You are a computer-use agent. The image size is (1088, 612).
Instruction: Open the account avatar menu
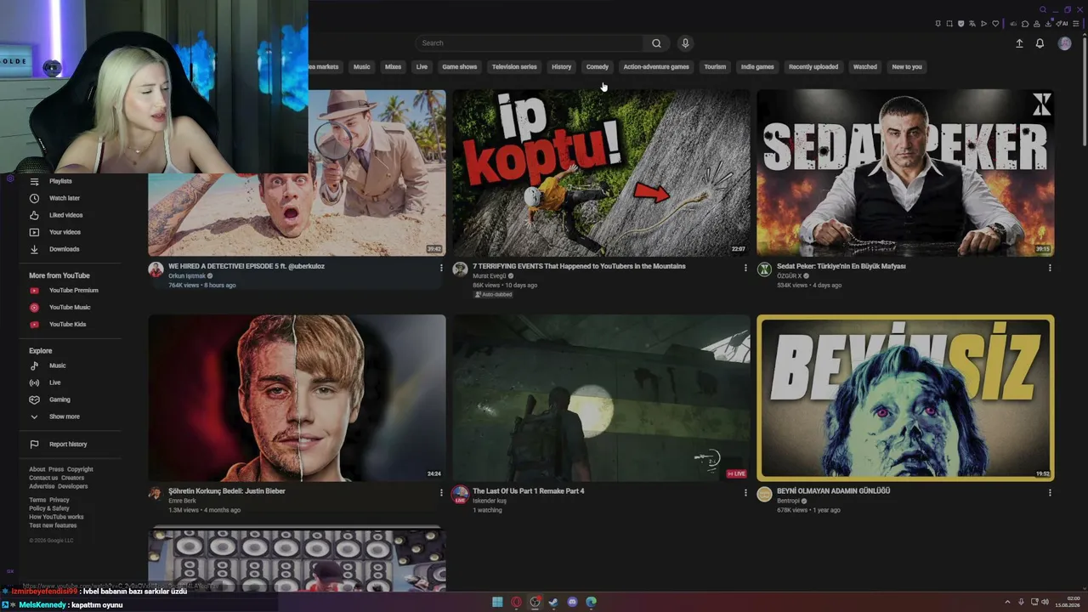[x=1064, y=43]
